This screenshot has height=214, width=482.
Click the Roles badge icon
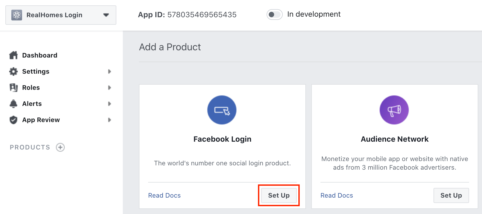13,88
